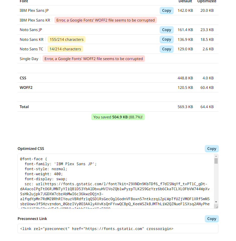Click the 20.0 KB optimized size value

pos(207,11)
